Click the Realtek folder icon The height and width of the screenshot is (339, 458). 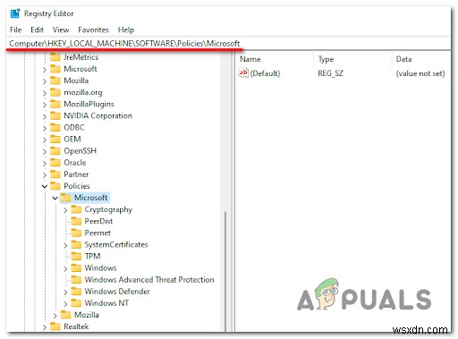55,326
